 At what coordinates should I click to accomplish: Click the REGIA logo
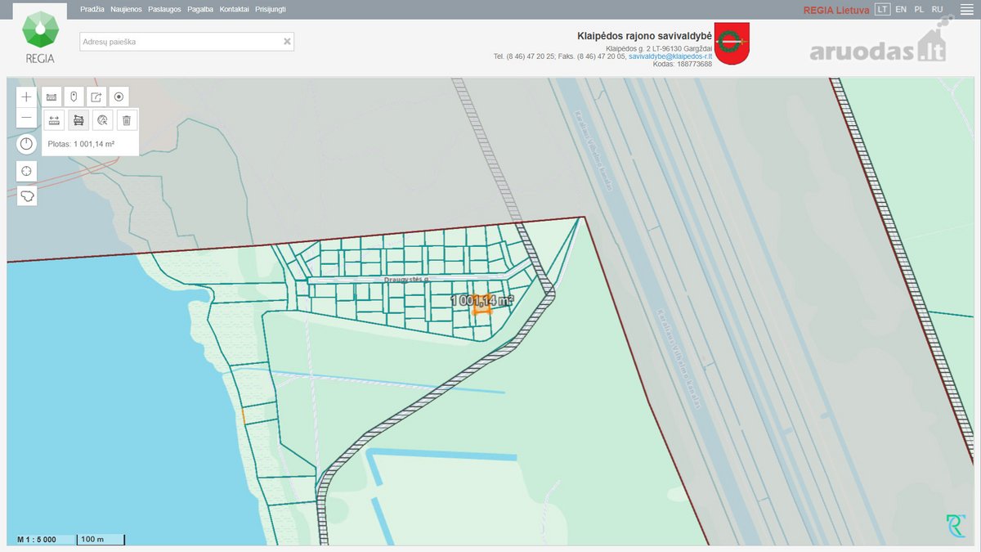[39, 38]
